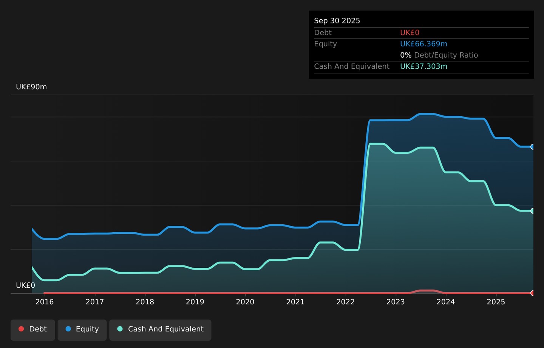The height and width of the screenshot is (348, 544).
Task: Click the 2017 x-axis label
Action: pyautogui.click(x=95, y=302)
